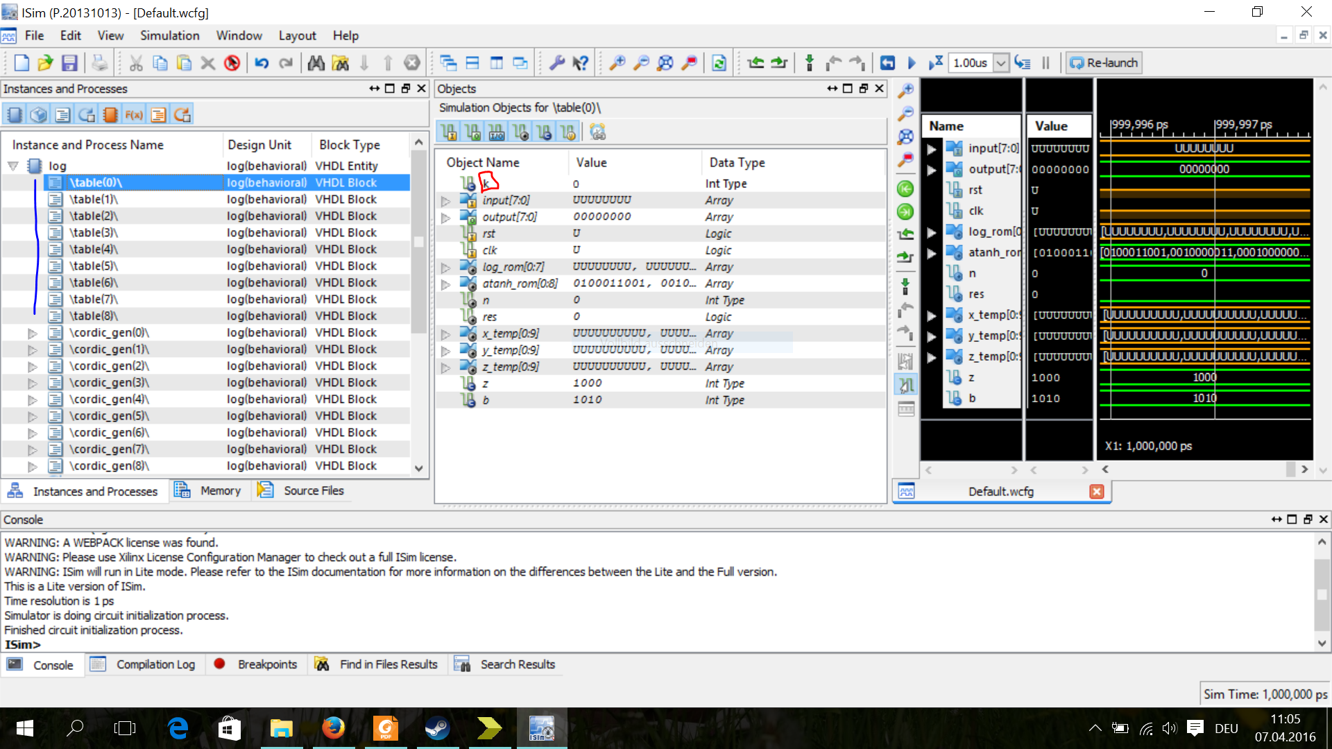The image size is (1332, 749).
Task: Open the Find in Files Results tab
Action: point(377,664)
